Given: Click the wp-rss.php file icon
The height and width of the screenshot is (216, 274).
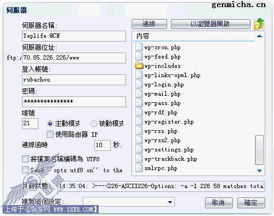Looking at the screenshot, I should click(x=139, y=131).
